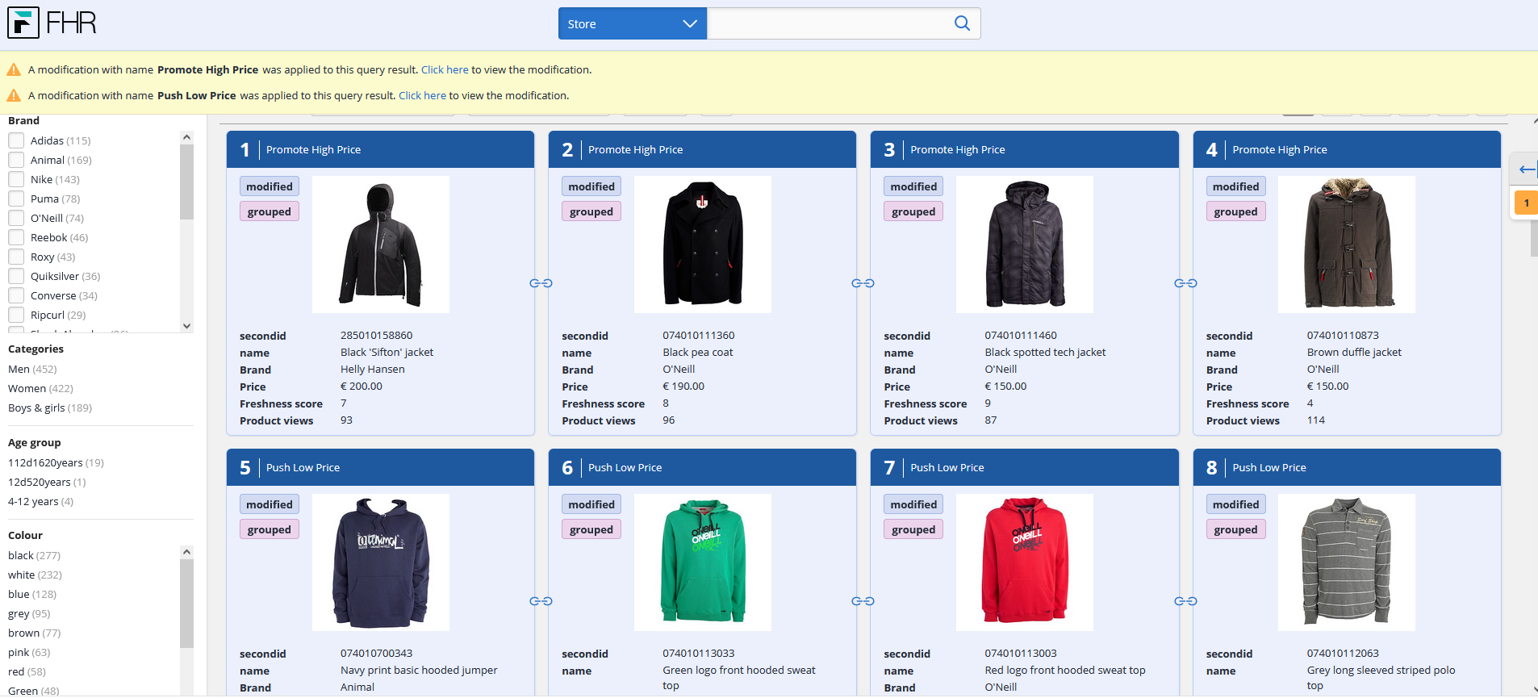Screen dimensions: 1538x698
Task: Click Brand list scrollbar thumb
Action: coord(187,182)
